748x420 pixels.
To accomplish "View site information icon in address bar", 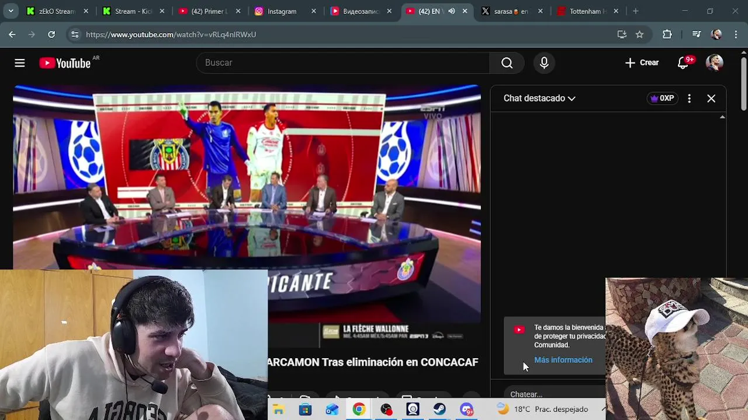I will 75,34.
